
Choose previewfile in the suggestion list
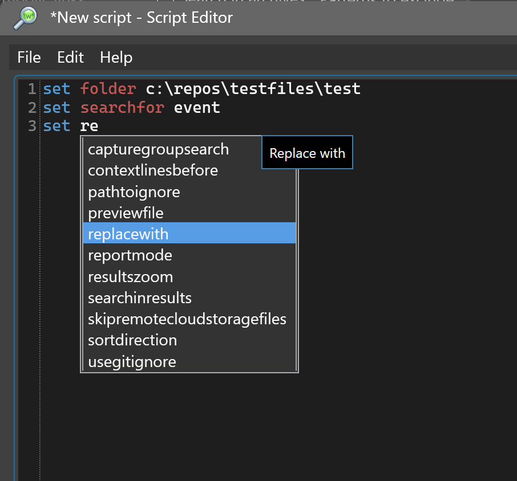189,213
